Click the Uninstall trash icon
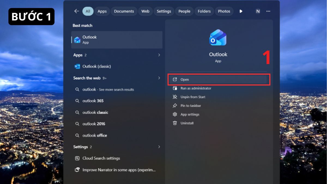The height and width of the screenshot is (184, 327). (x=175, y=123)
